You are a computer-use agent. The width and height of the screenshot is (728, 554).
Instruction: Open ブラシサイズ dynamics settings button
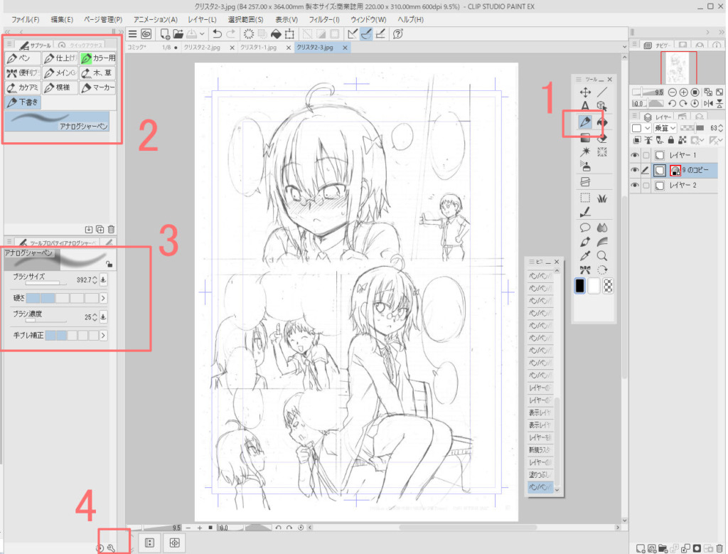(x=103, y=279)
